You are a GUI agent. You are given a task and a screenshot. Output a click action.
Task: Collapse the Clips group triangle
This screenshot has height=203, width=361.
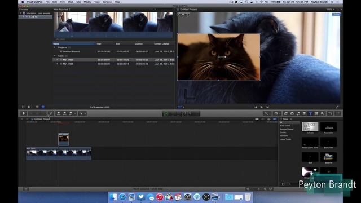pos(55,56)
